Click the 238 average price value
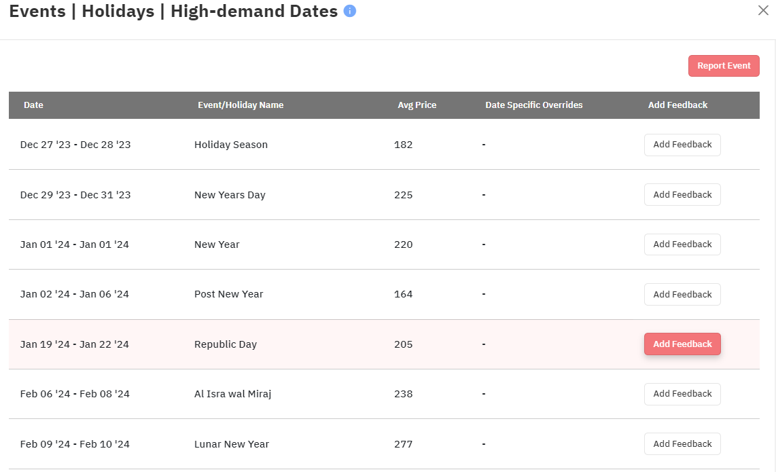The image size is (776, 472). 404,394
